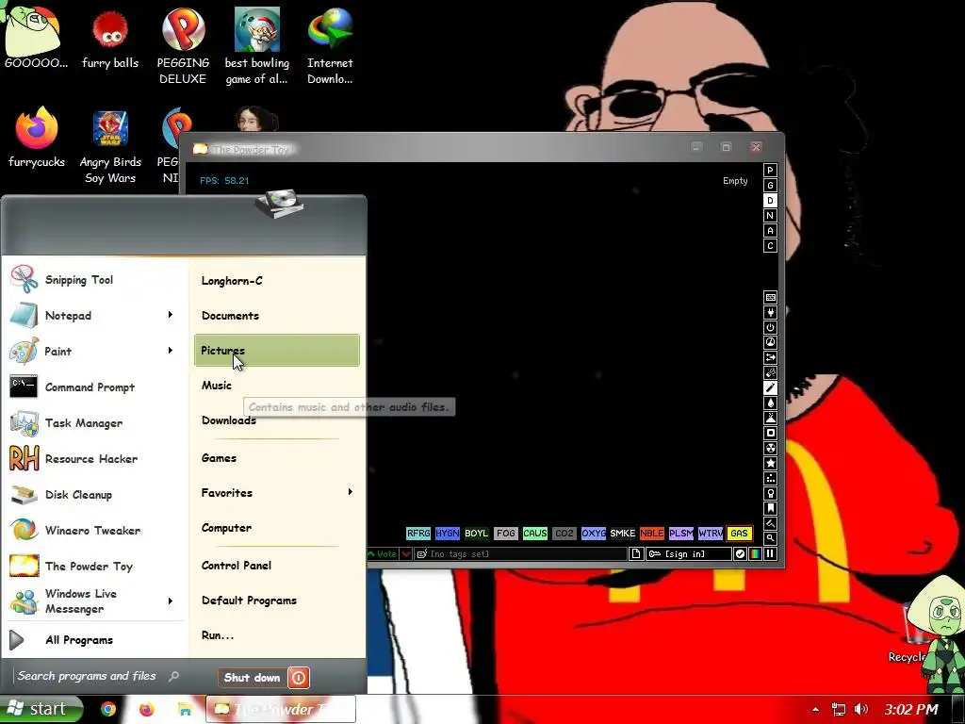Toggle the A ambient heat option

[x=770, y=230]
